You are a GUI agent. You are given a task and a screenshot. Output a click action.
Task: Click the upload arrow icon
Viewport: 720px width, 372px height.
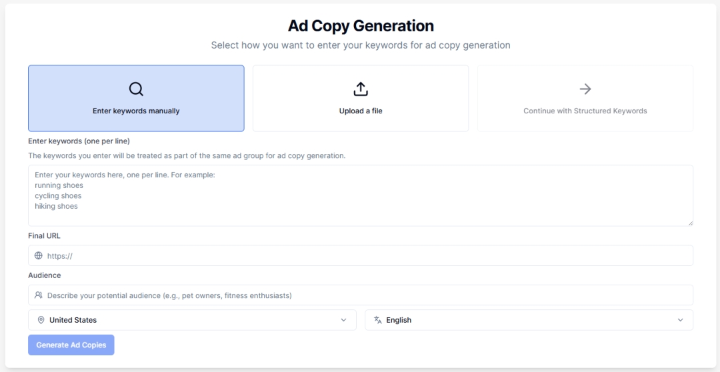coord(361,89)
